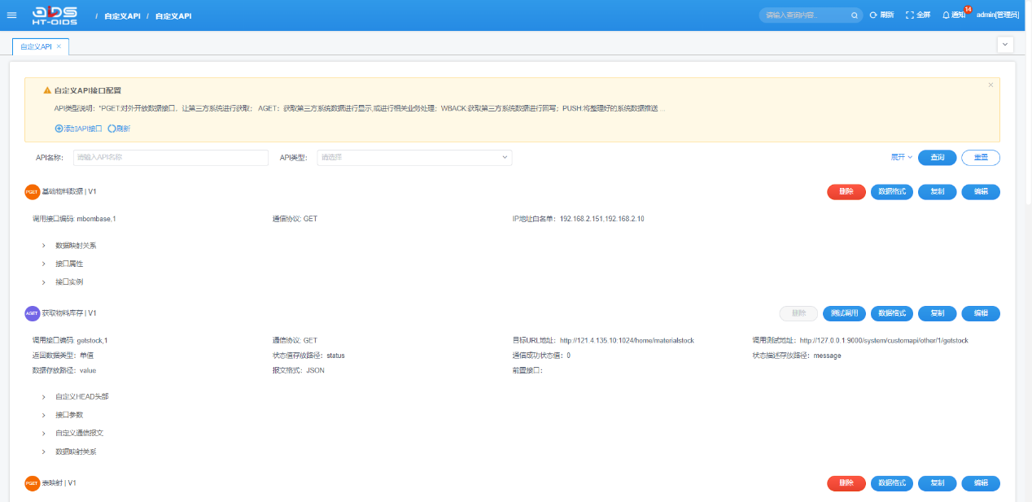Close the 自定义API tab with its x
The width and height of the screenshot is (1032, 502).
coord(59,46)
